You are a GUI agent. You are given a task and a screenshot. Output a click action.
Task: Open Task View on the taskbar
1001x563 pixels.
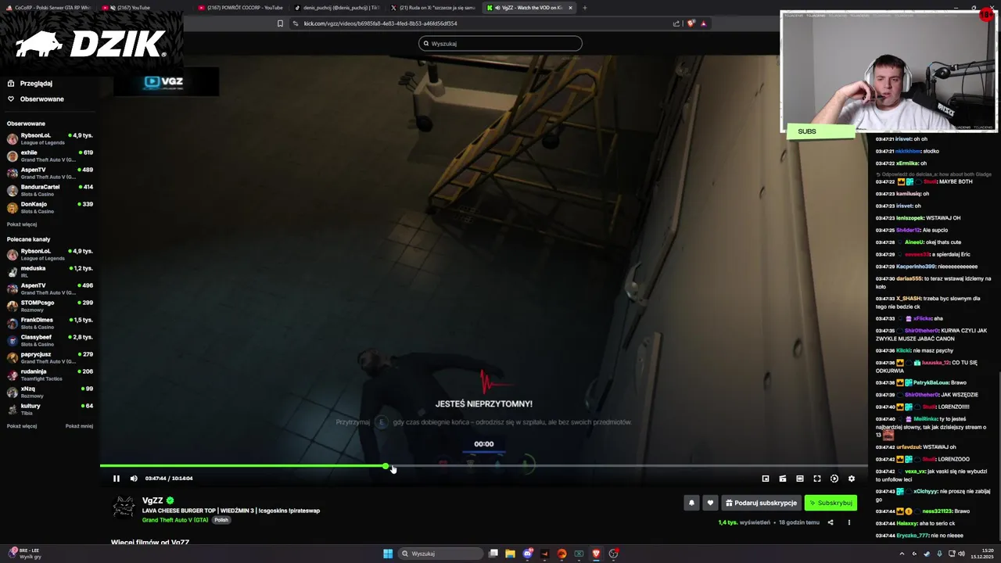coord(493,554)
